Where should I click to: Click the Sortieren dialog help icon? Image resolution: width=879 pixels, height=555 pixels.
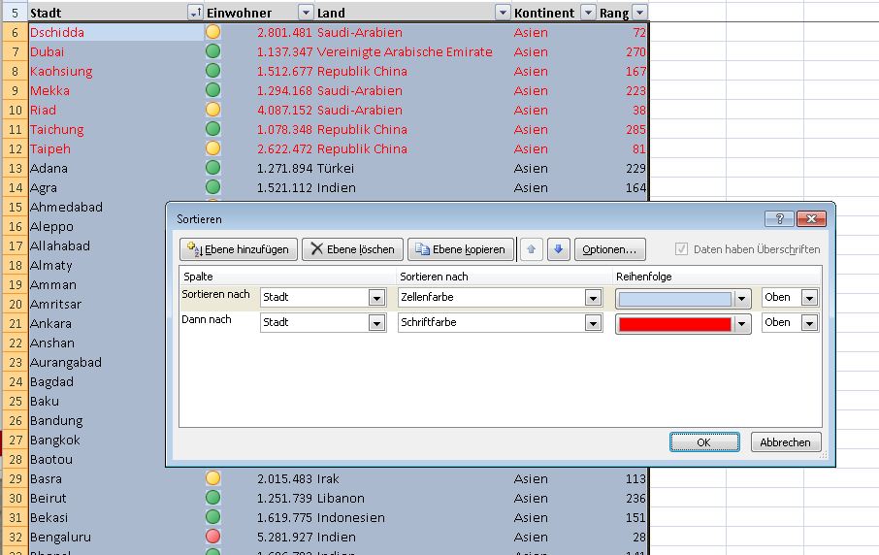coord(779,219)
